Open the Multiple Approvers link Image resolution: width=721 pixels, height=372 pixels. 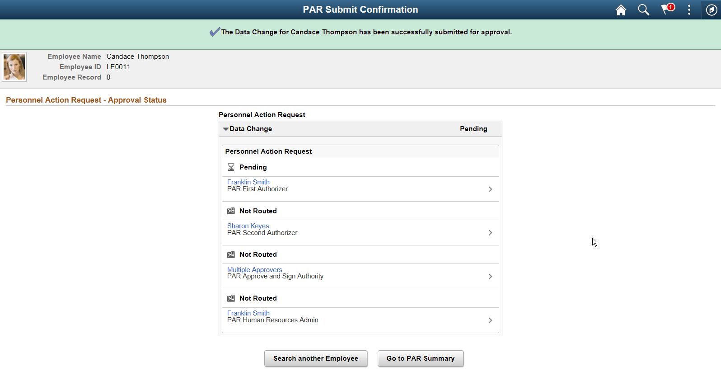254,270
